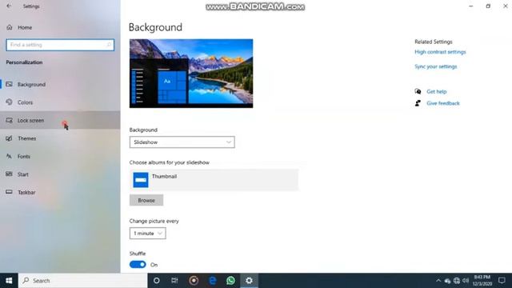Select the Thumbnail slideshow album
The width and height of the screenshot is (512, 288).
coord(214,179)
